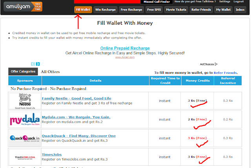Image resolution: width=251 pixels, height=168 pixels.
Task: Open the My Wallet tab
Action: coord(224,9)
